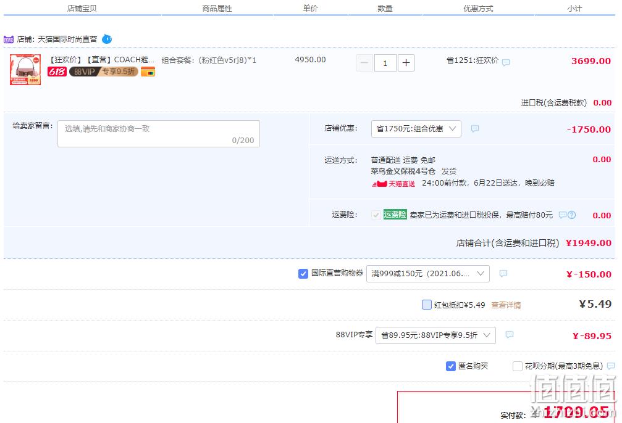This screenshot has width=622, height=423.
Task: Click the red 618 promotion badge
Action: point(57,72)
